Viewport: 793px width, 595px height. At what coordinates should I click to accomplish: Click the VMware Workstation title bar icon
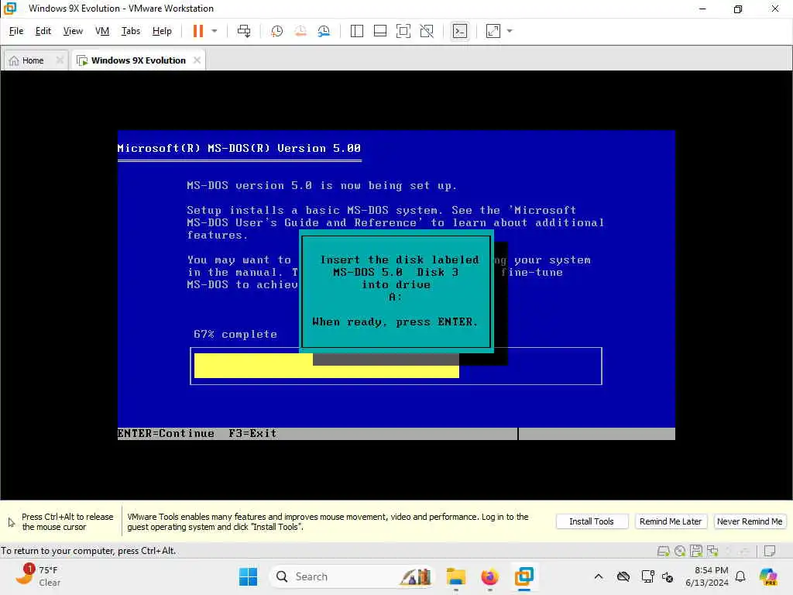(10, 9)
